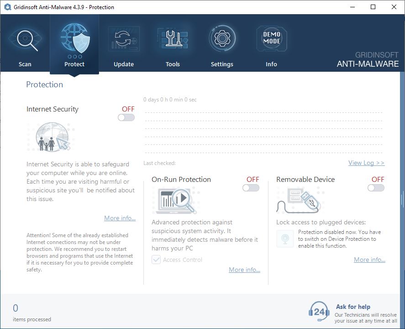Click the 'items processed' counter text
The image size is (405, 329).
pos(32,319)
